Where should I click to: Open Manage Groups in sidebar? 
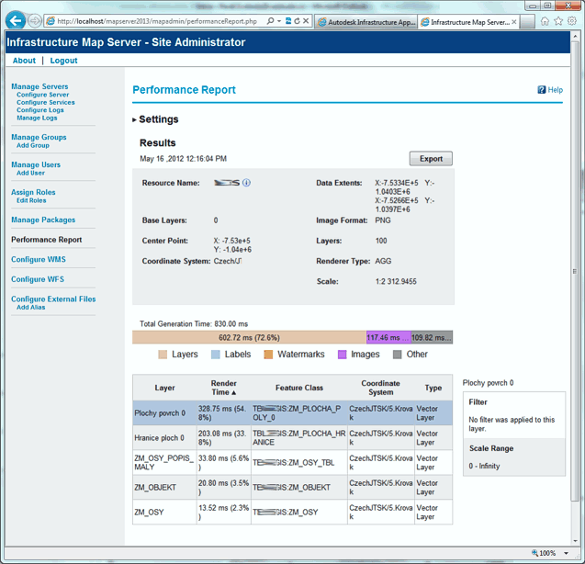pos(39,137)
